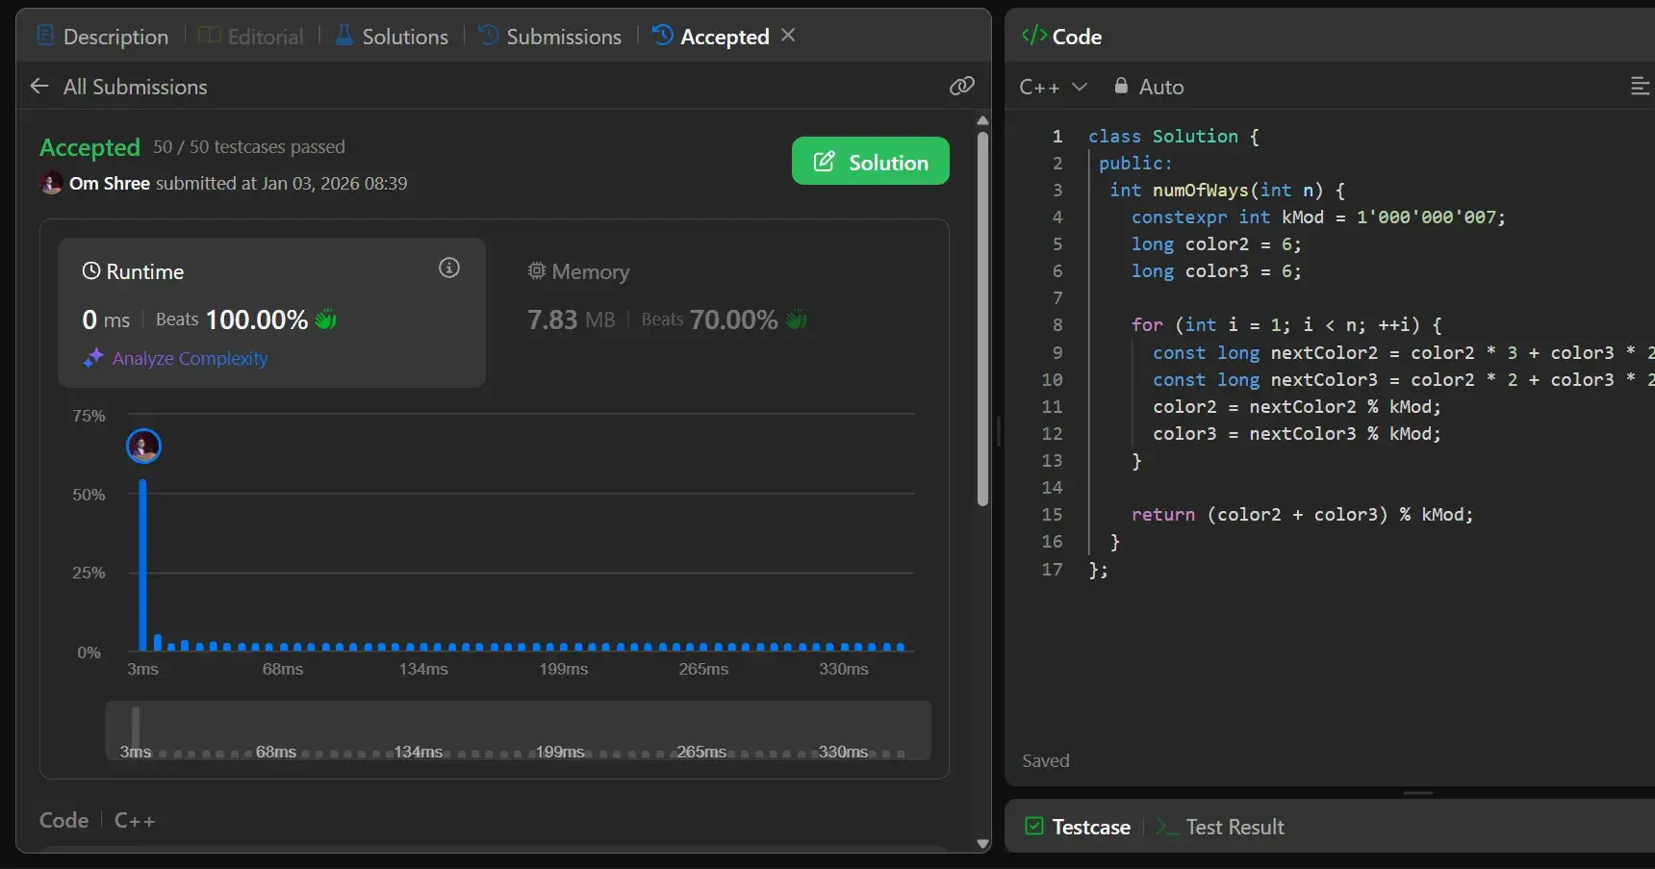Screen dimensions: 1655x869
Task: Click the Analyze Complexity sparkle icon
Action: [93, 358]
